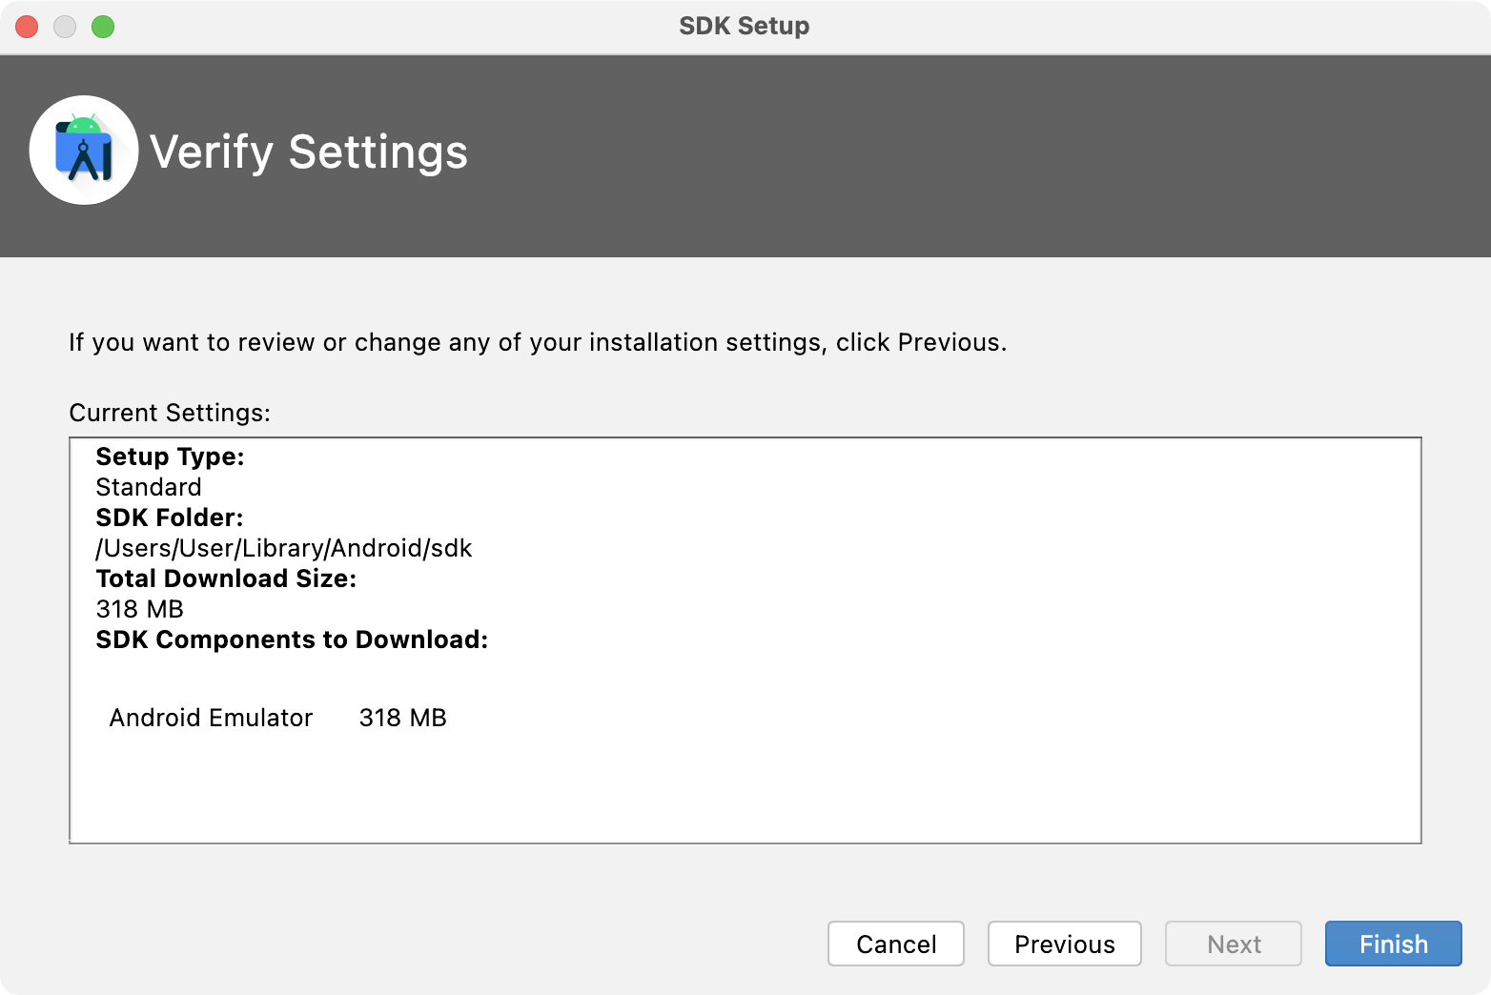This screenshot has width=1491, height=995.
Task: Close the SDK Setup window
Action: (x=27, y=27)
